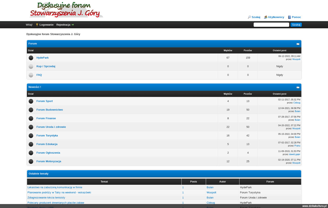Viewport: 328px width, 208px height.
Task: Open topic Zdiagnozowanie łokcia tenisisty
Action: pyautogui.click(x=46, y=198)
